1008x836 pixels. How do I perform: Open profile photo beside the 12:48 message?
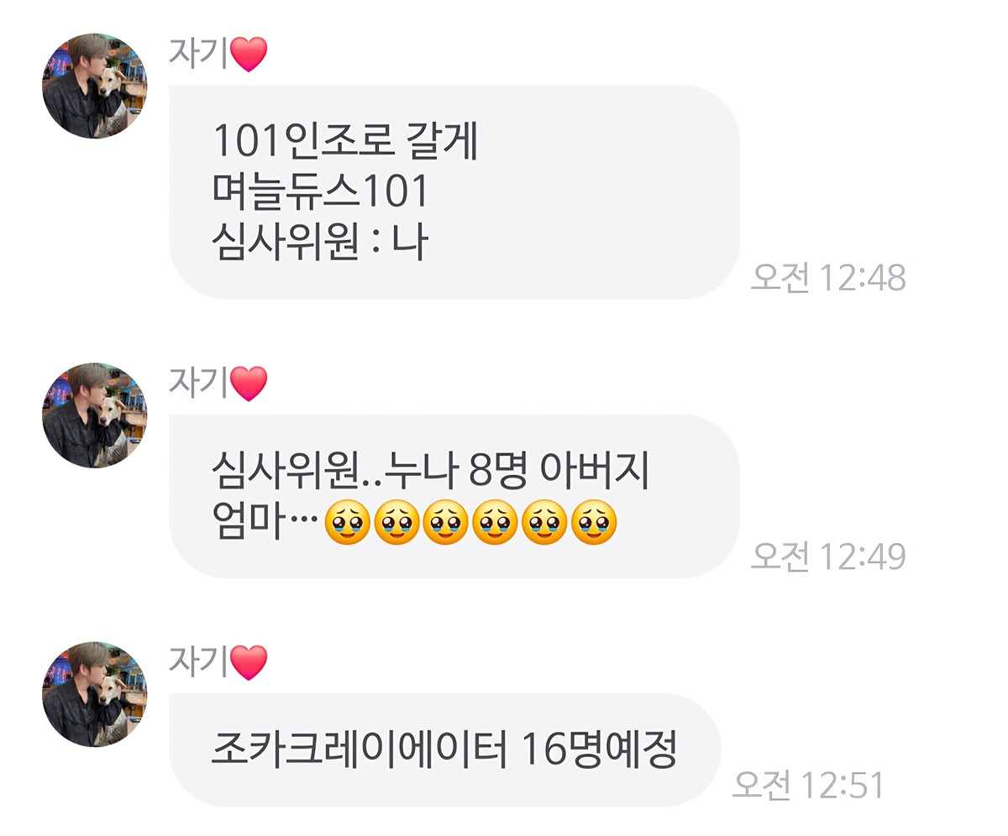94,86
